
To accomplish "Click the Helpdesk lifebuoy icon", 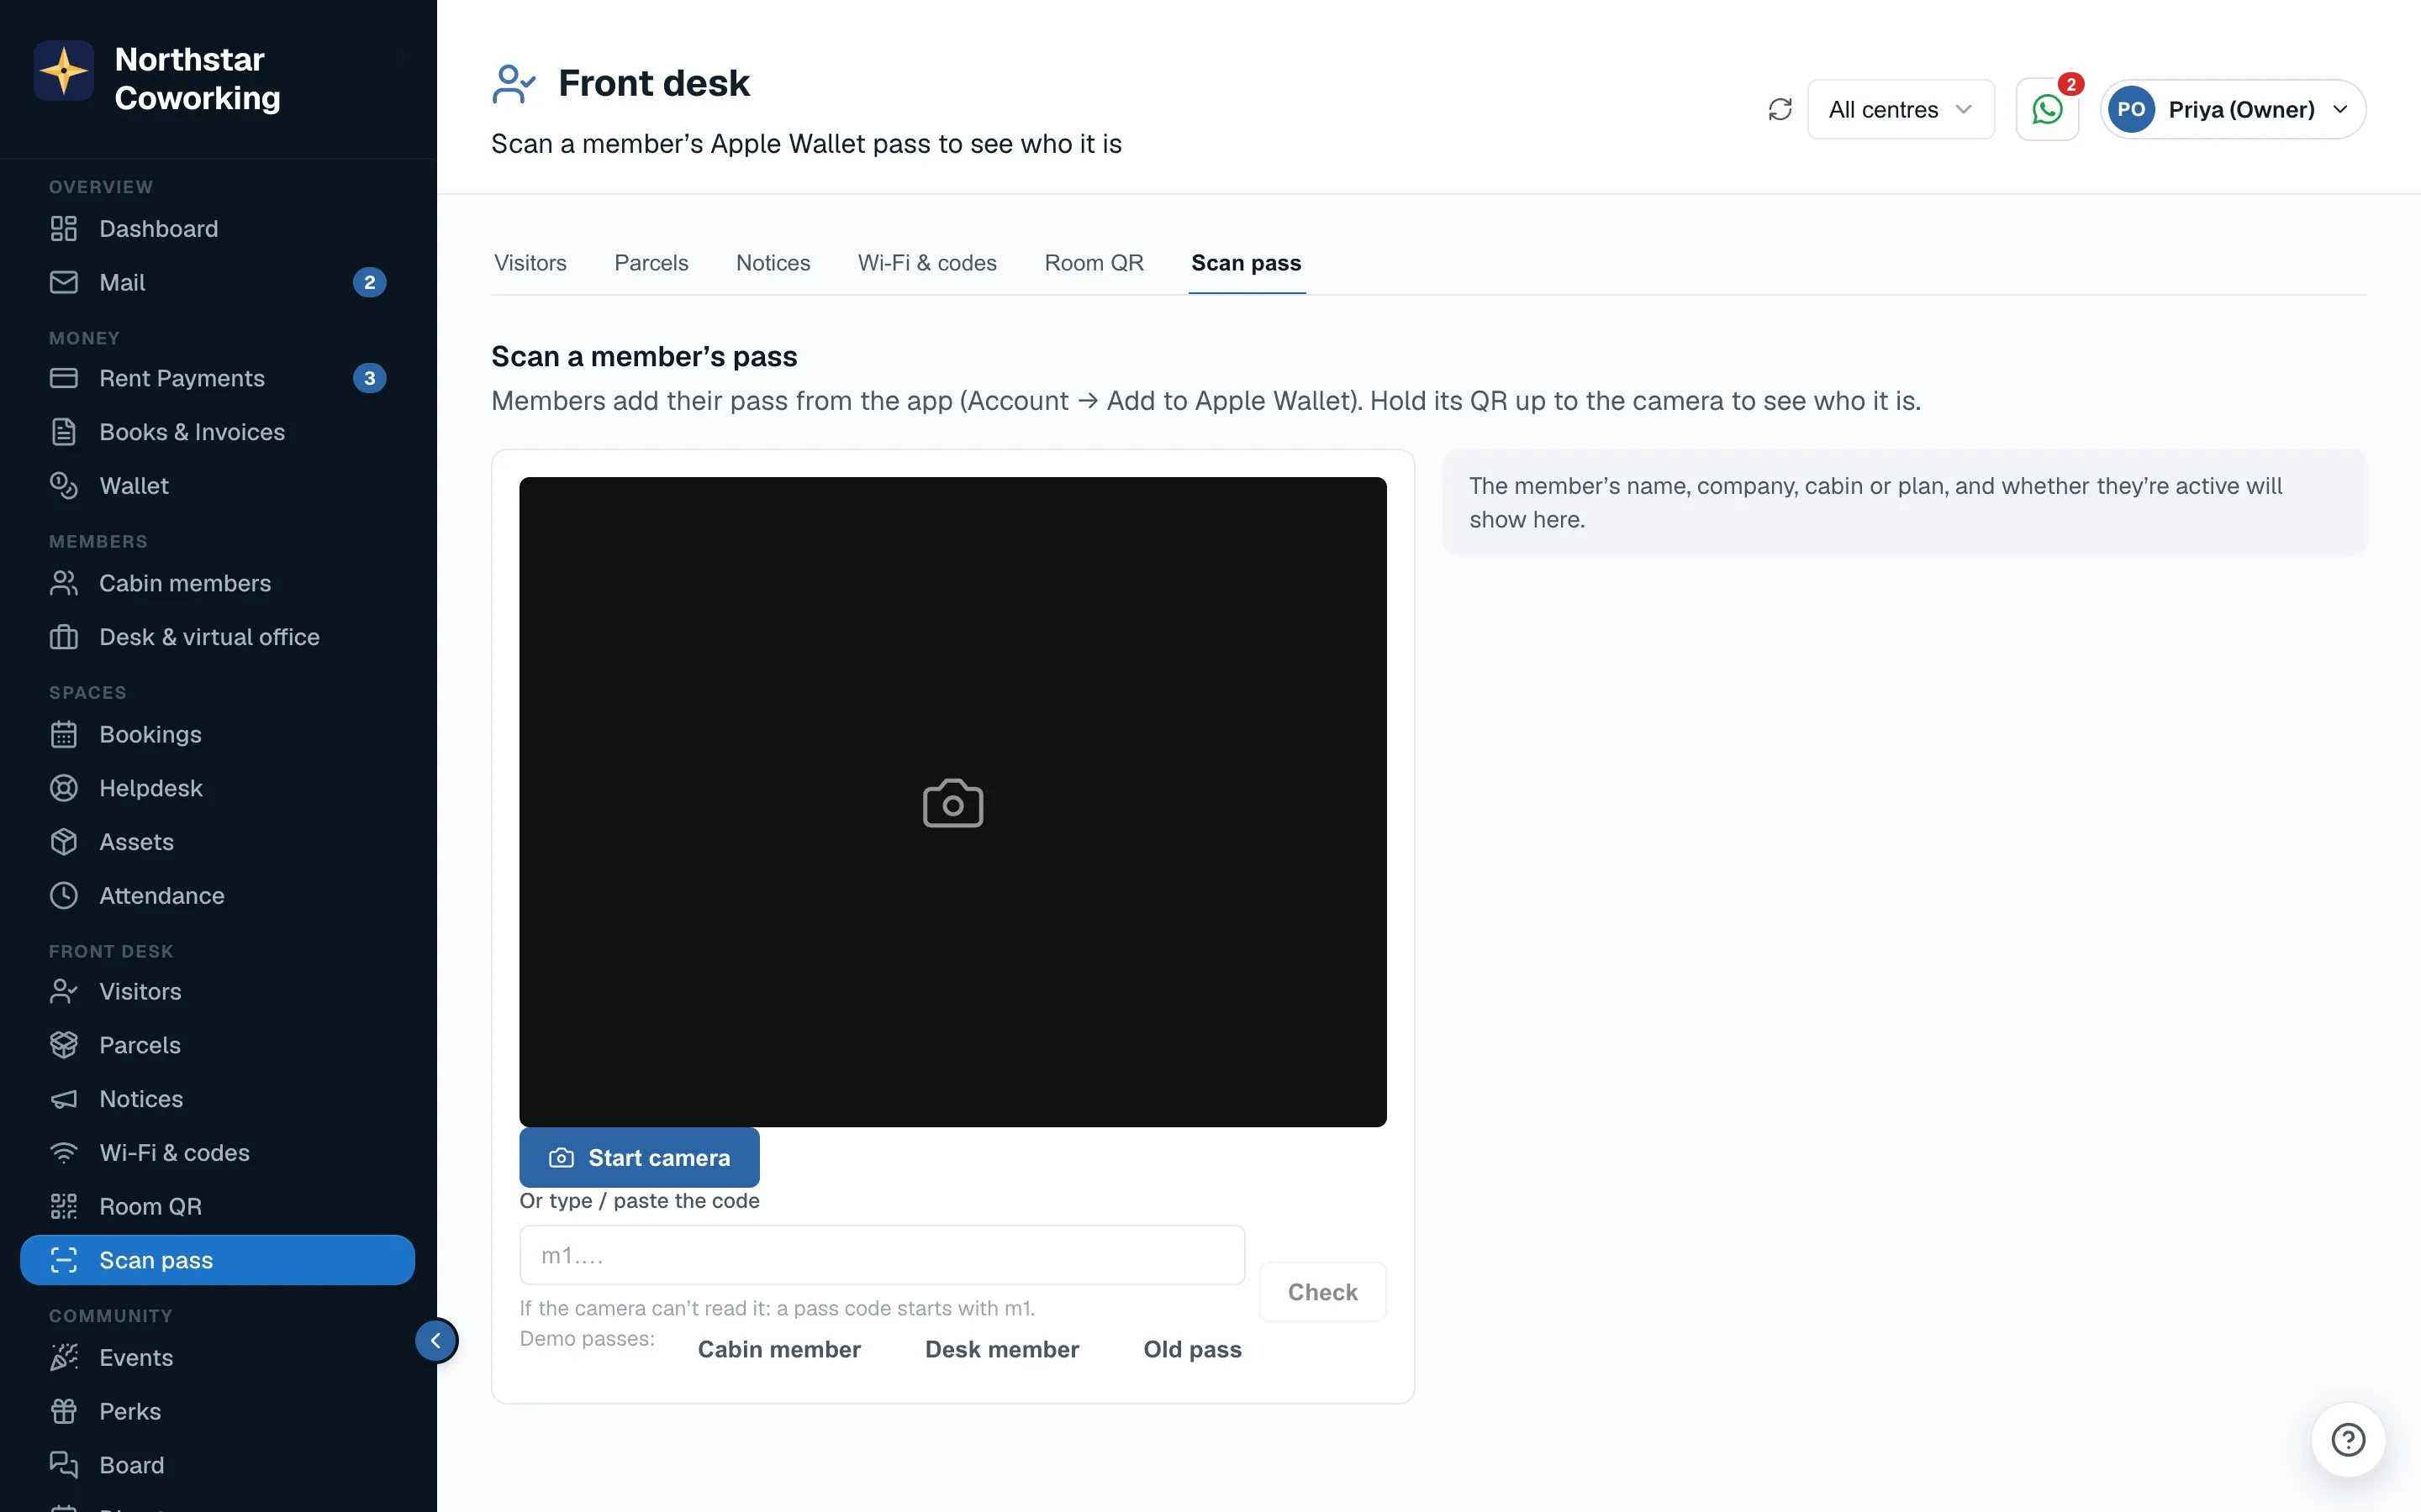I will [x=64, y=788].
